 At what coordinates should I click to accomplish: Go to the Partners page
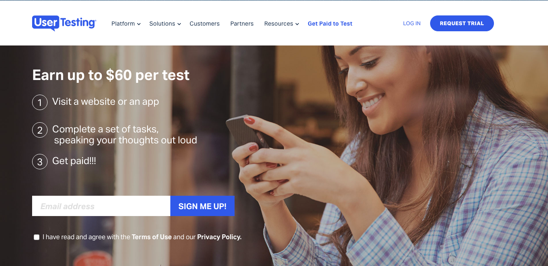(x=242, y=24)
